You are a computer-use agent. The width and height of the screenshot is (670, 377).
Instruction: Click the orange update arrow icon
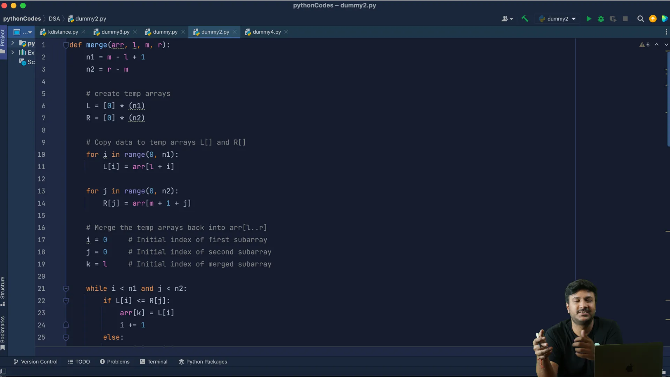tap(653, 19)
